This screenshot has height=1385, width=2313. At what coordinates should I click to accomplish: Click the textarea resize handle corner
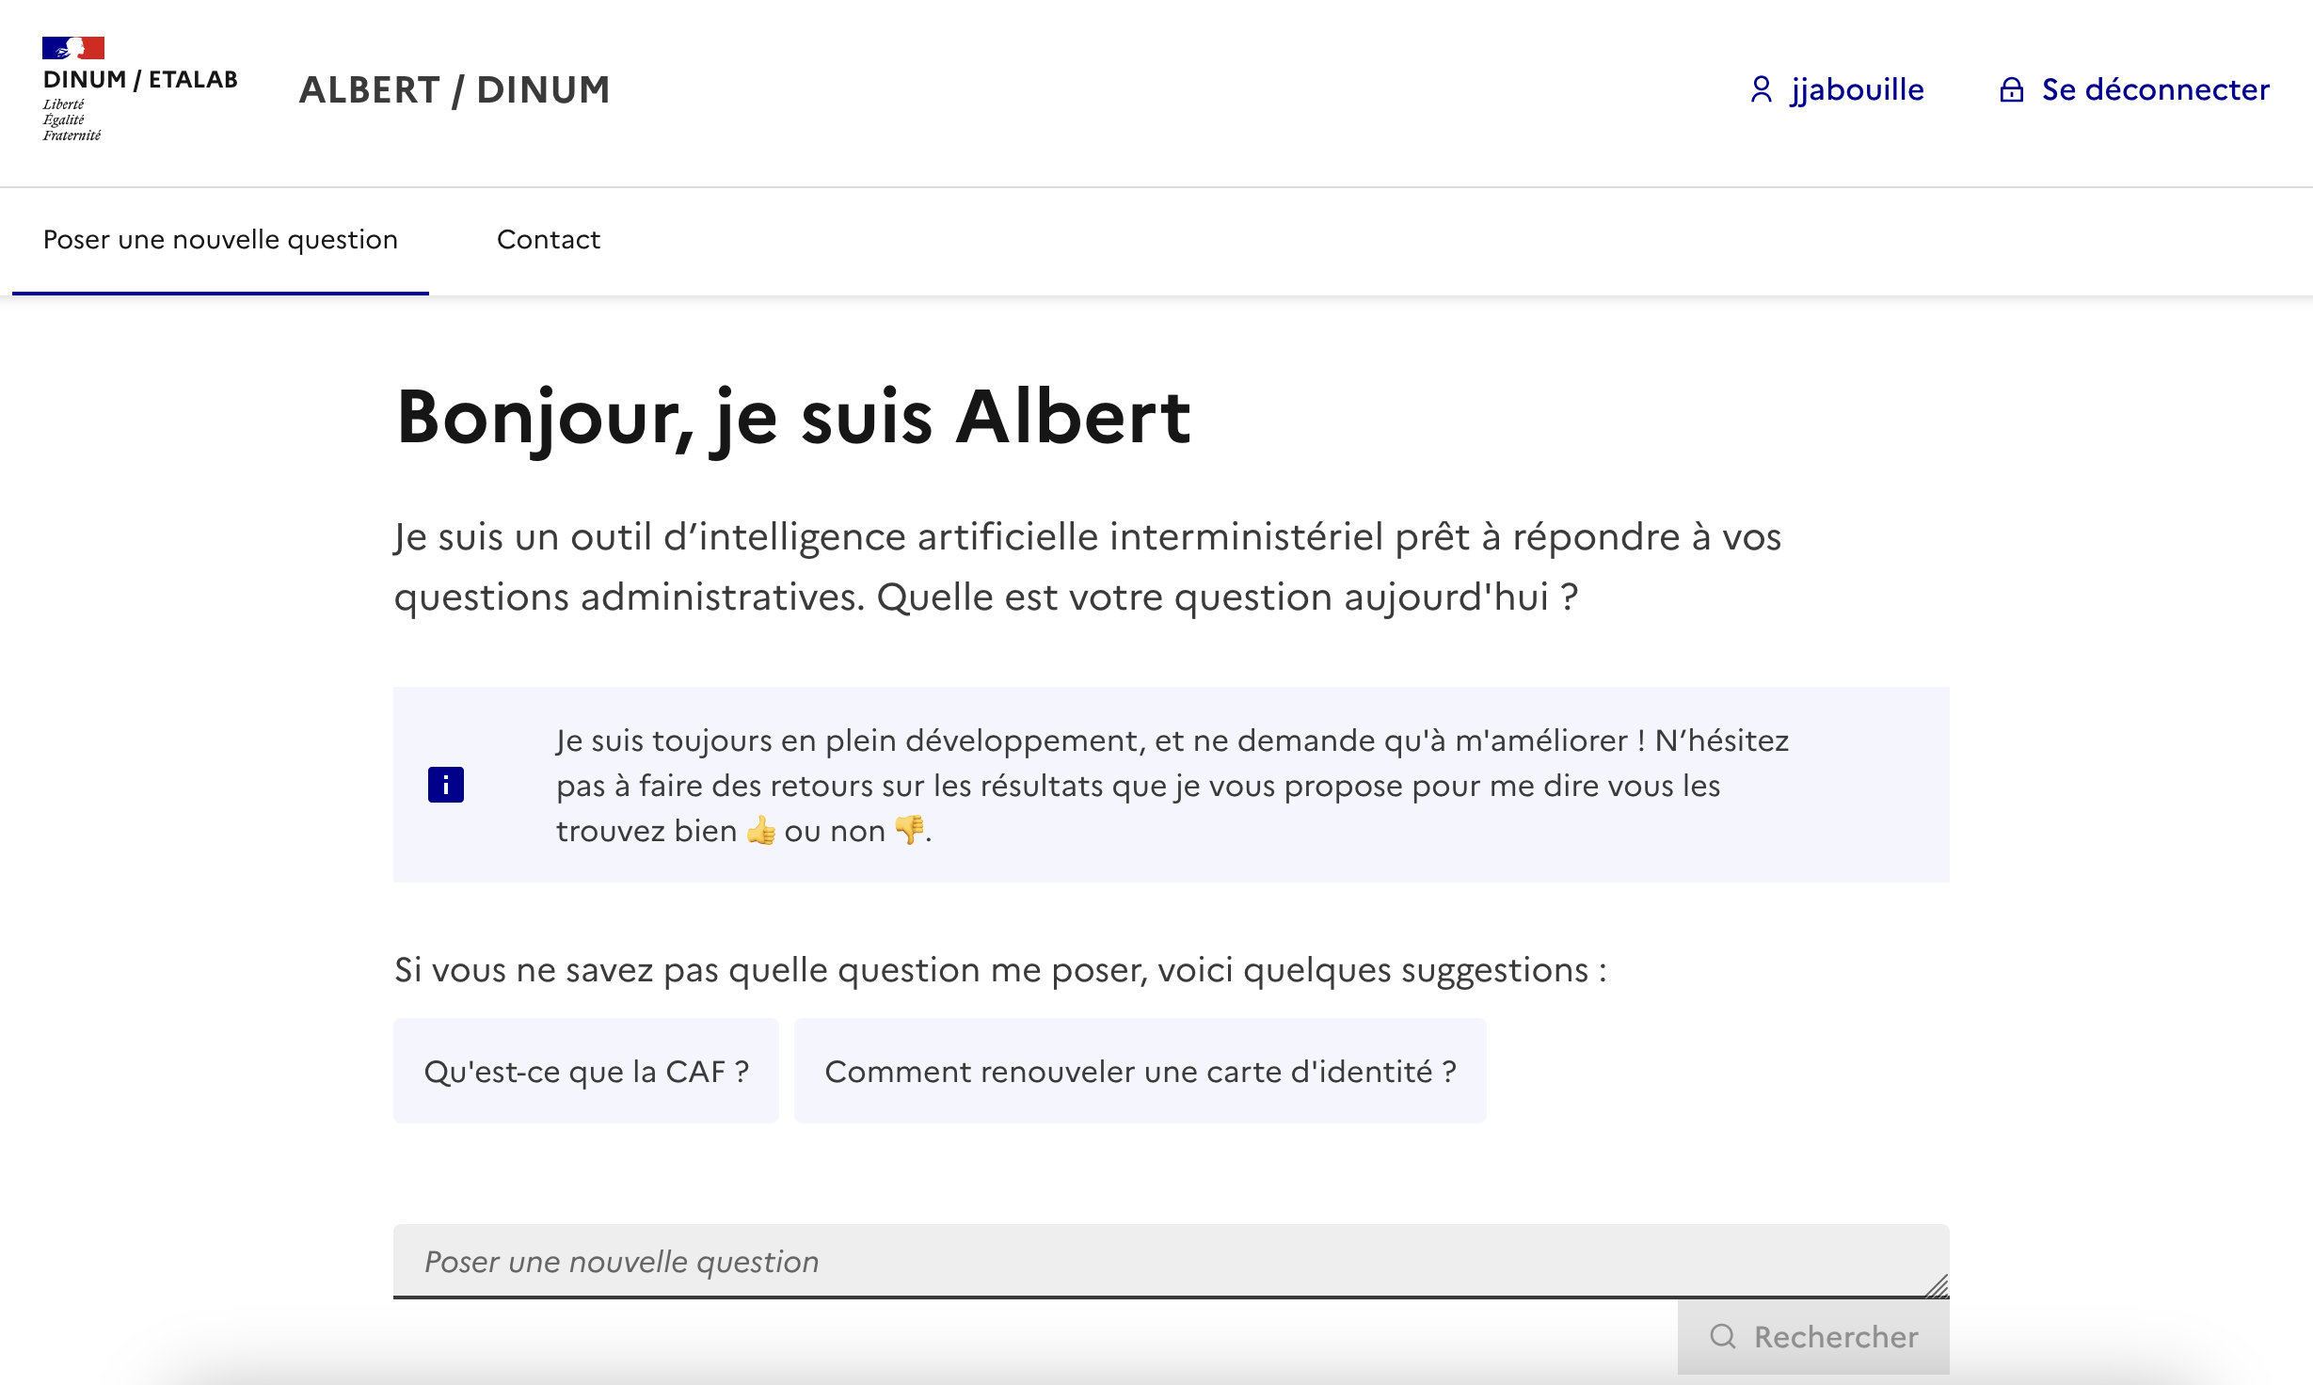1937,1285
